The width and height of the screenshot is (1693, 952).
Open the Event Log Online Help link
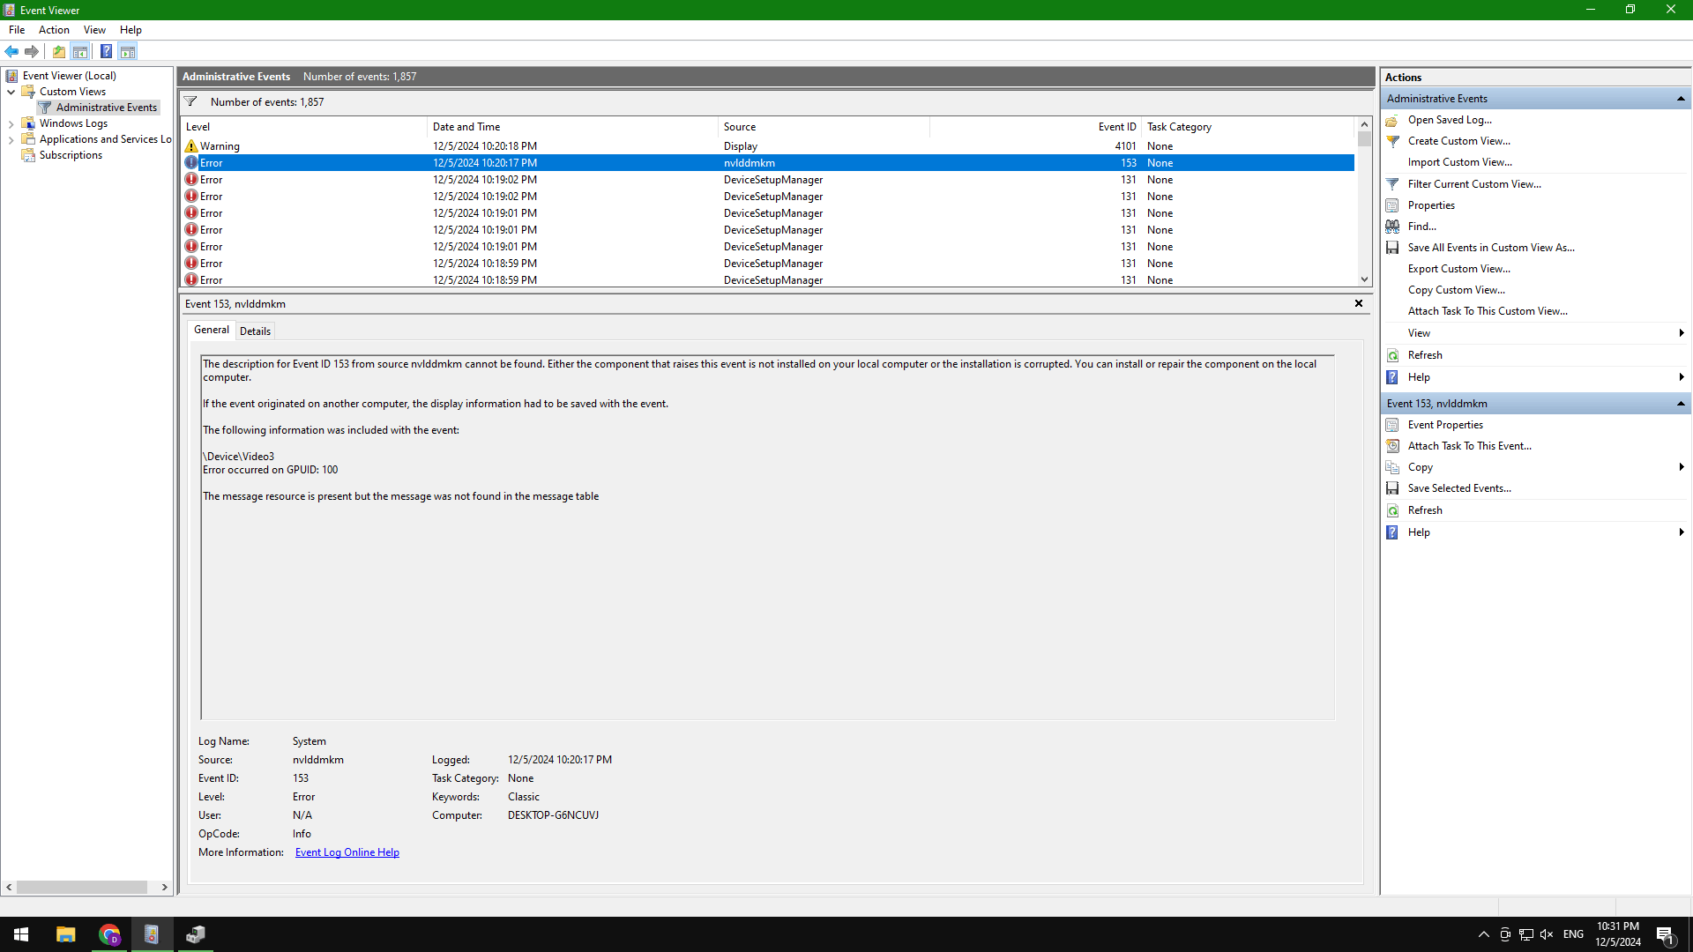click(347, 852)
